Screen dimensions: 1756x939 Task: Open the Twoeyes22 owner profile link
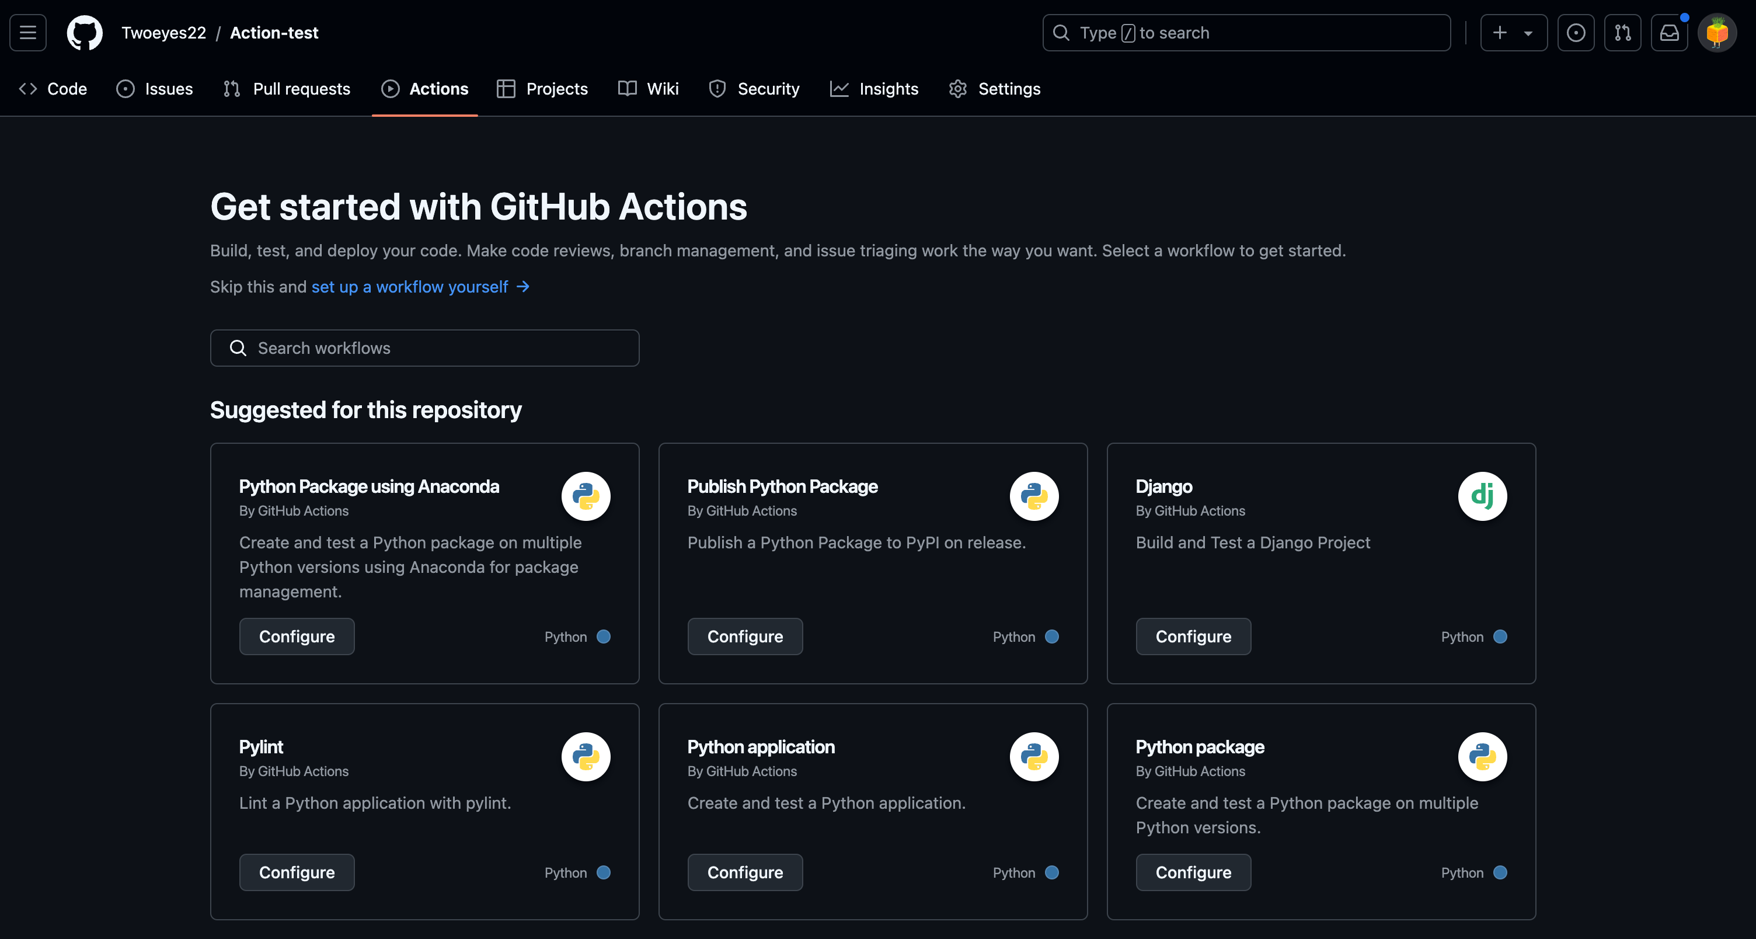[163, 33]
